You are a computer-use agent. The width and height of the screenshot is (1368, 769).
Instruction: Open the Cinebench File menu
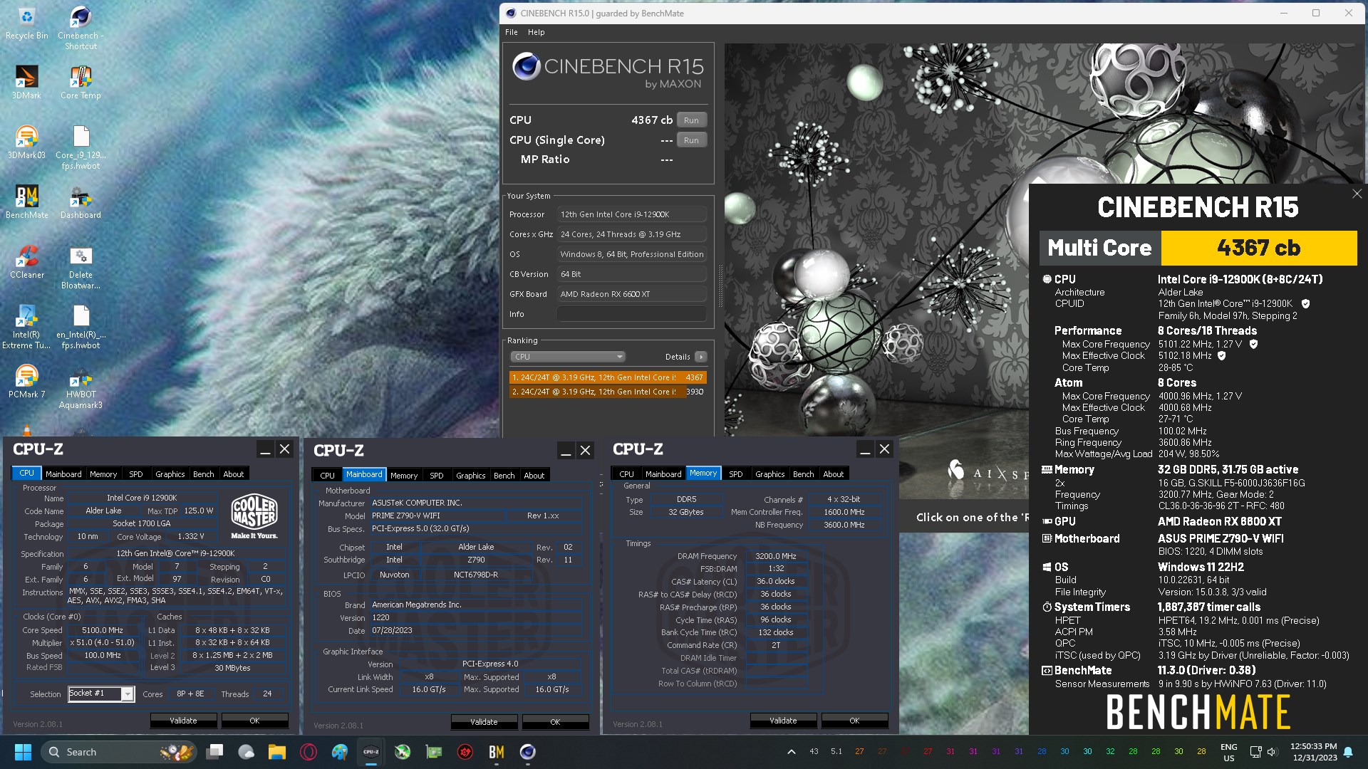[x=512, y=32]
